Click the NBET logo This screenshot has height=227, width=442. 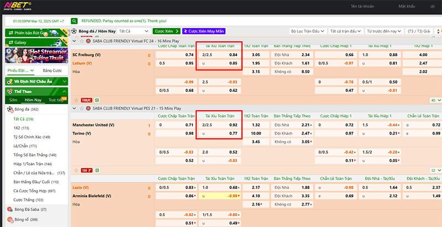tap(17, 7)
